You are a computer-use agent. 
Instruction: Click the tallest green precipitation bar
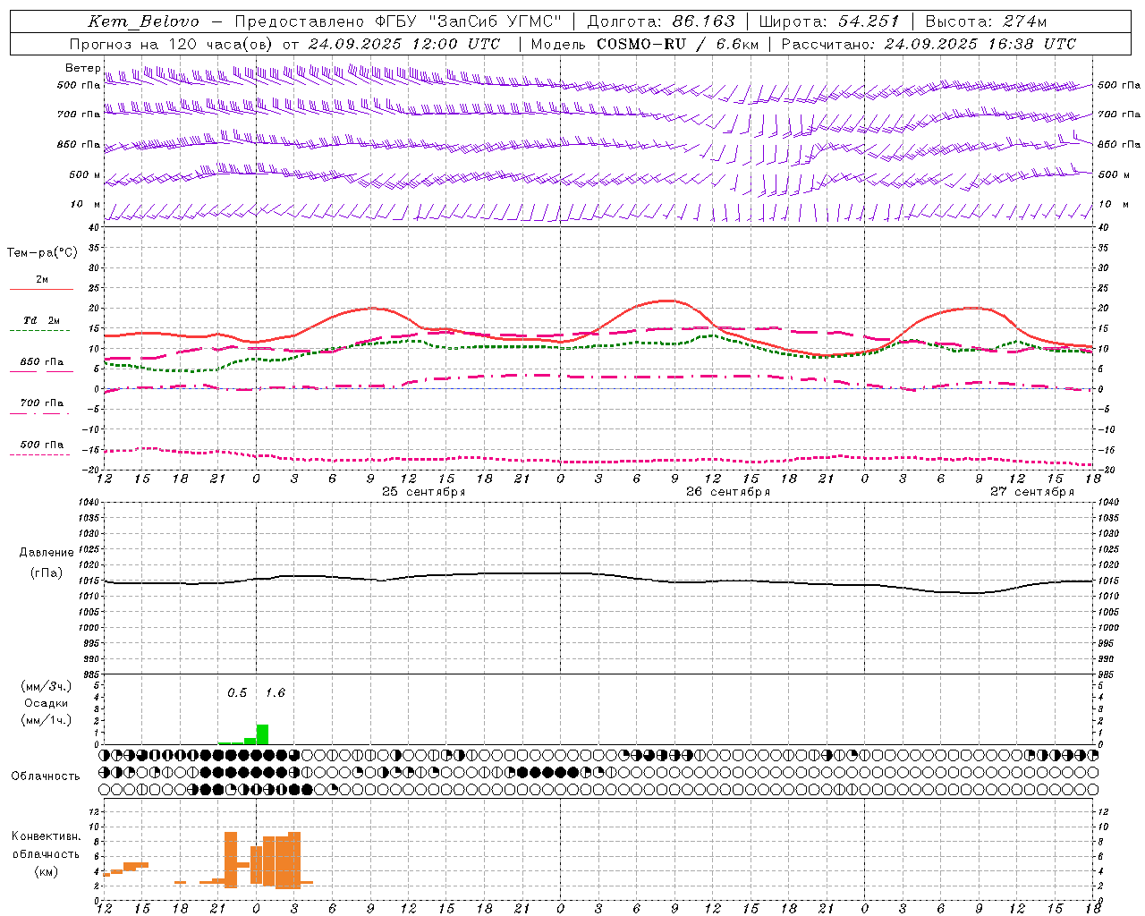[x=262, y=734]
